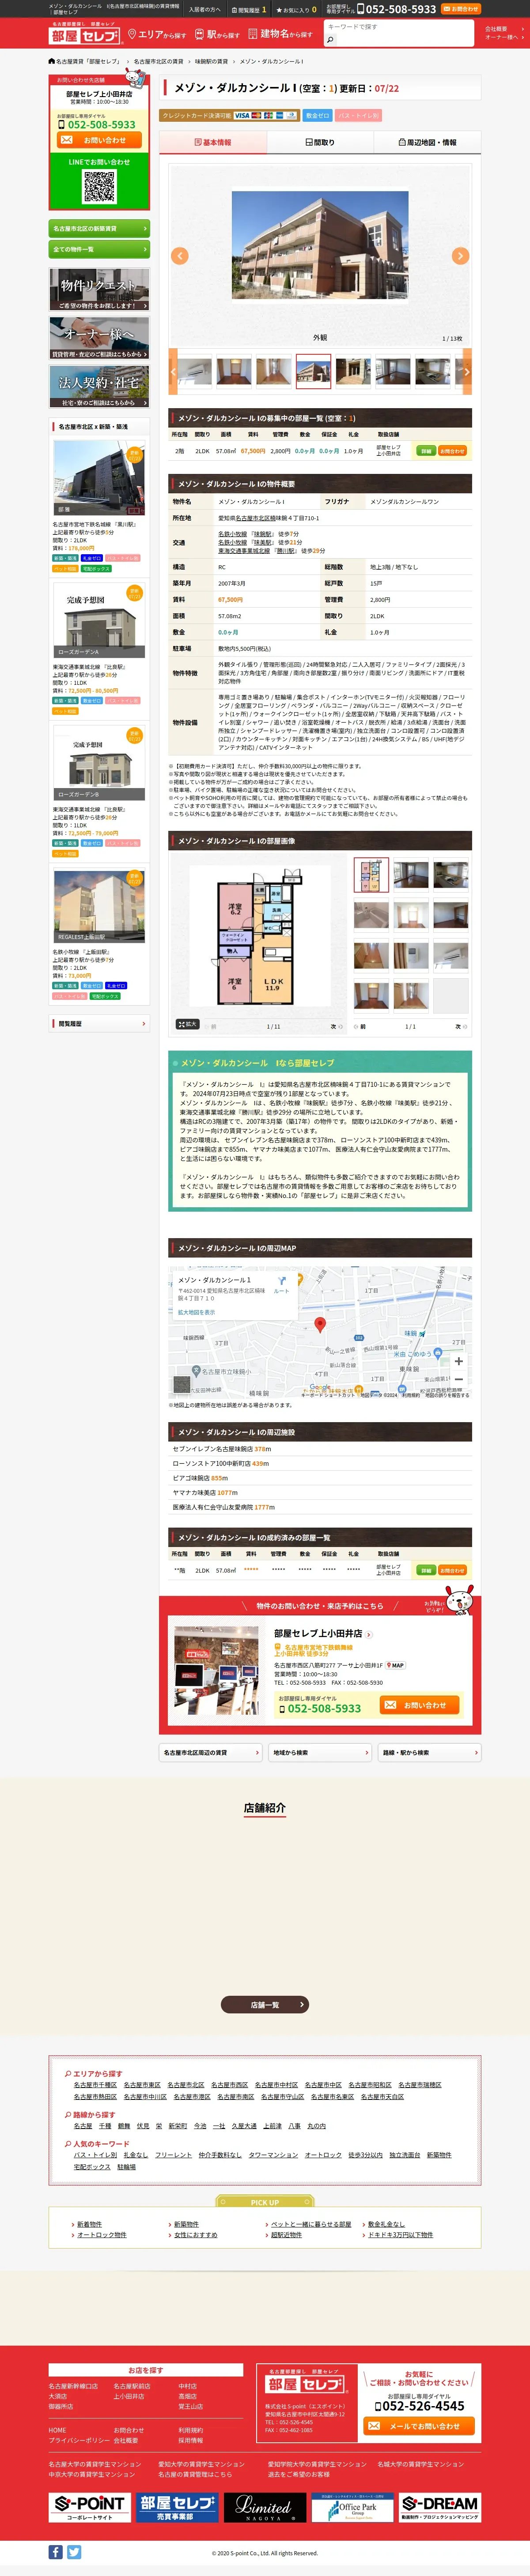Click the magnifier search icon in the keyword box

pos(329,40)
